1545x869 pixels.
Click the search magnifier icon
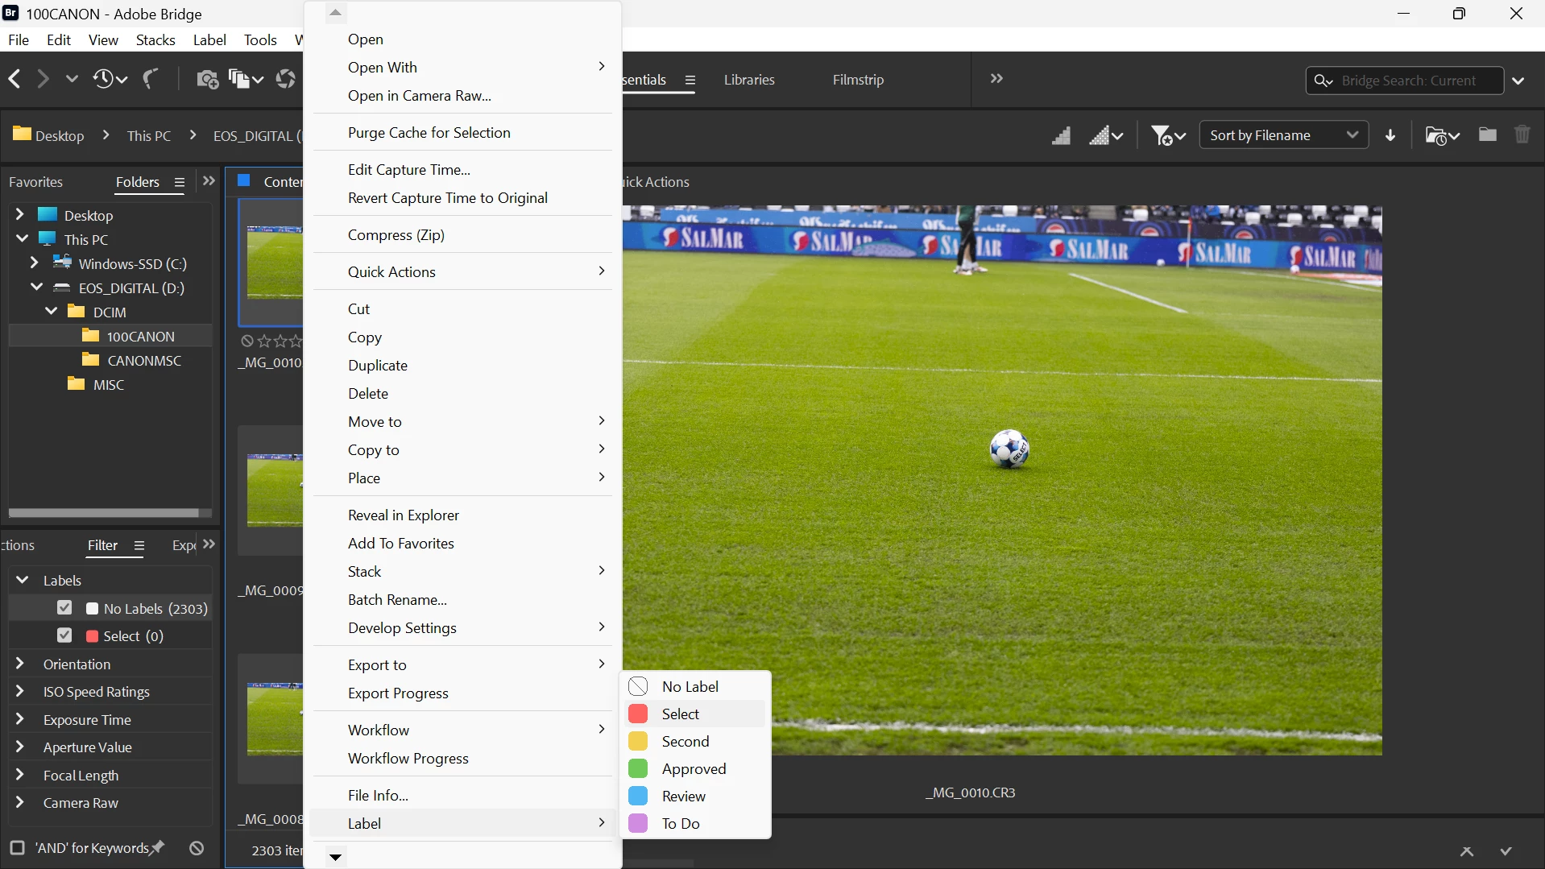pos(1323,81)
